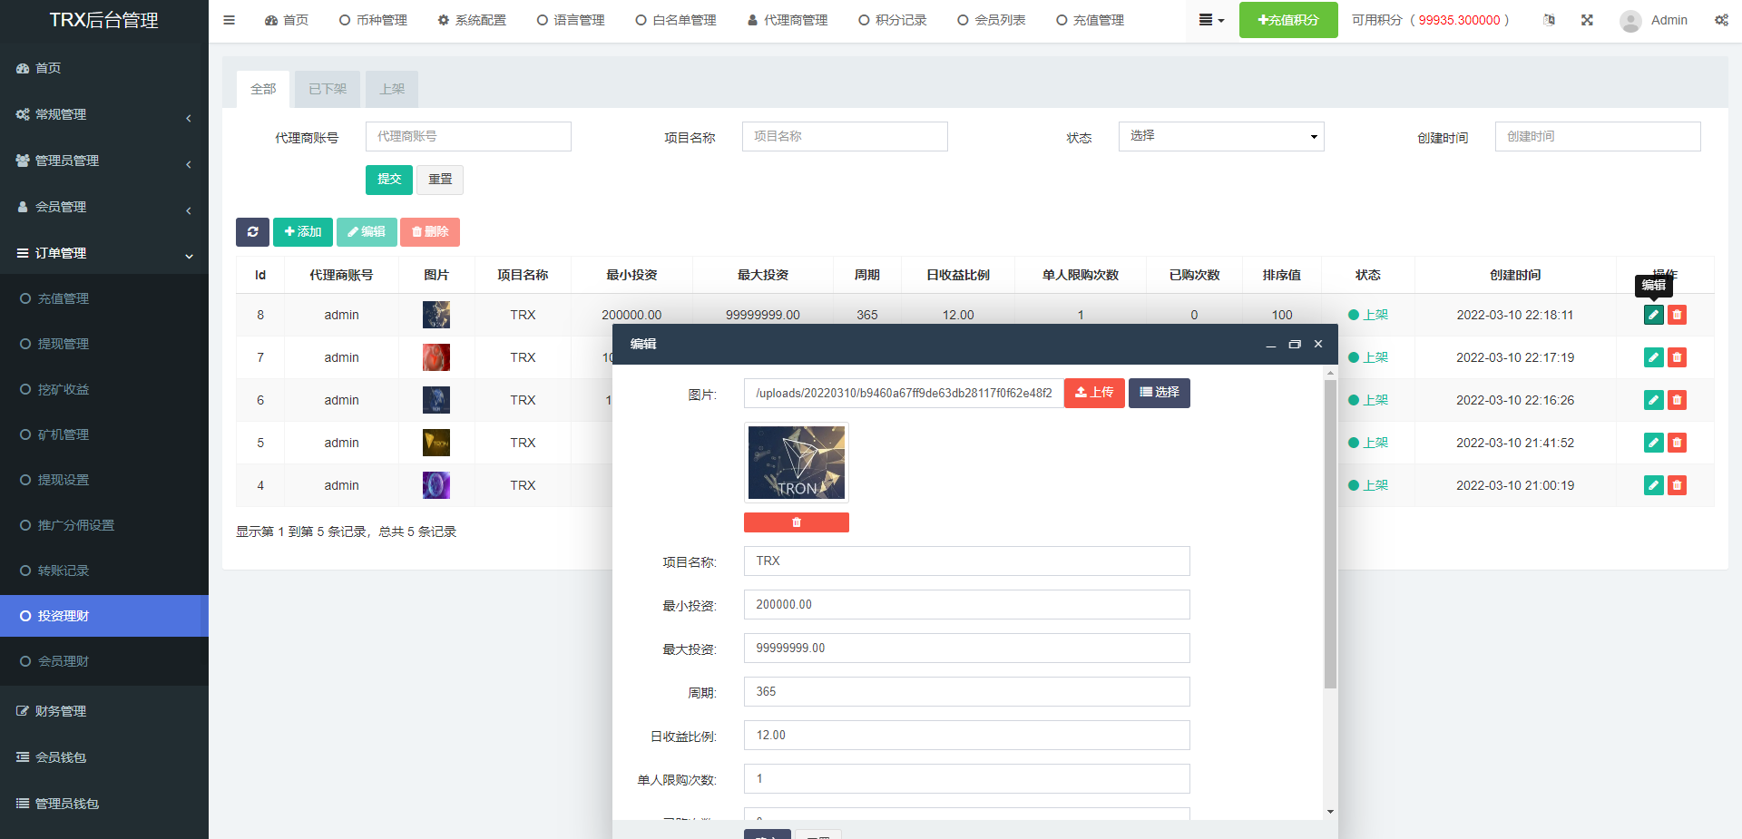Screen dimensions: 1742x839
Task: Click the fullscreen icon in top bar
Action: pyautogui.click(x=1587, y=20)
